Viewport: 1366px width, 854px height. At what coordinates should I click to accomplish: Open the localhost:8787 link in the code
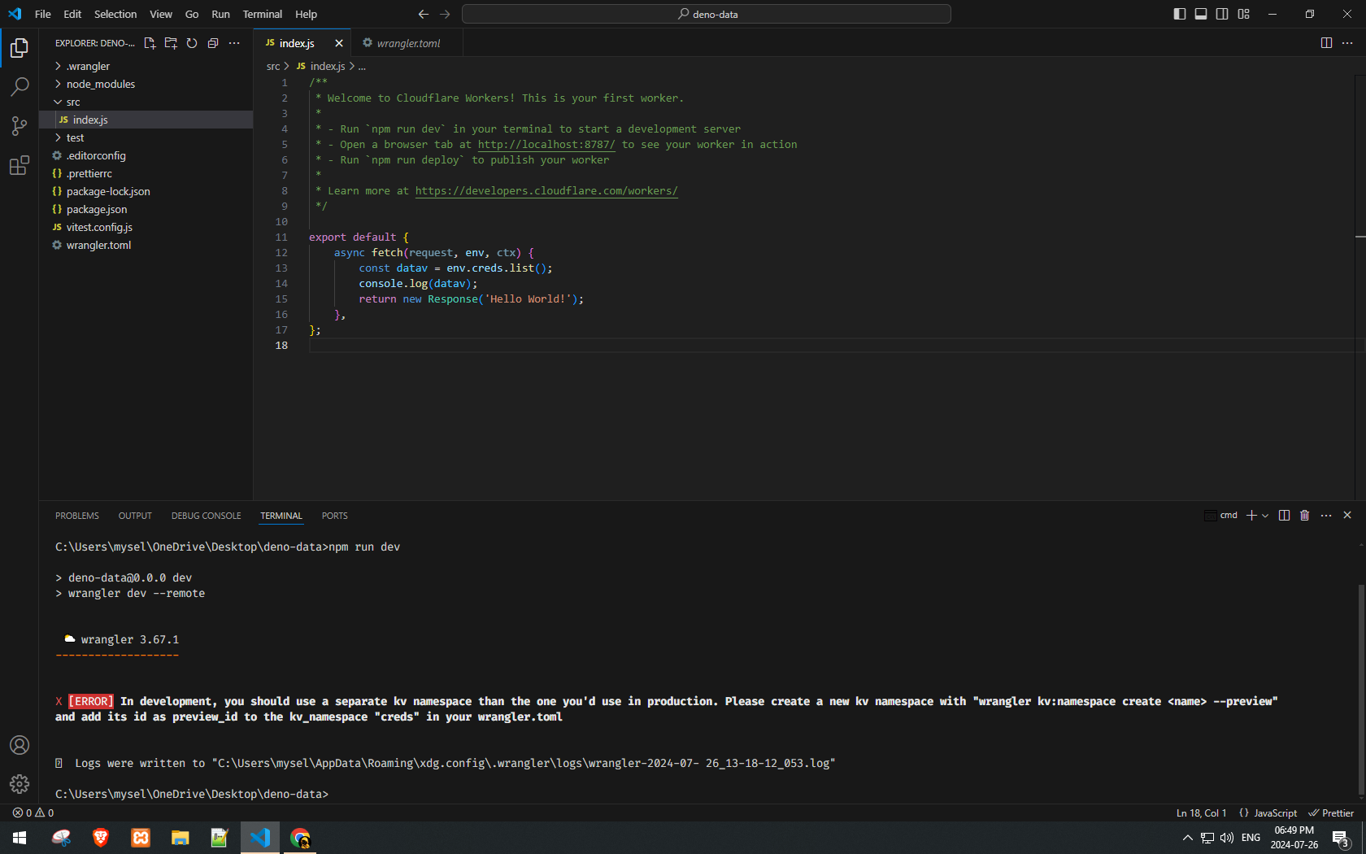point(546,144)
